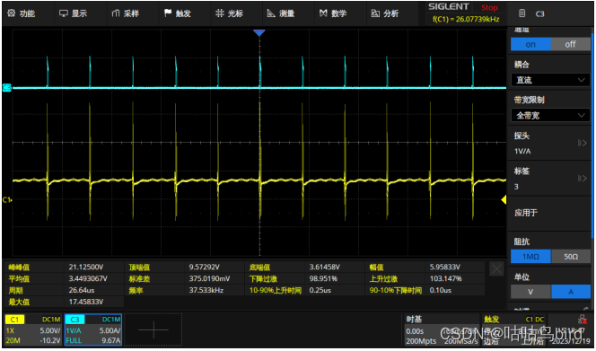Open the C3 channel settings box

(x=93, y=329)
